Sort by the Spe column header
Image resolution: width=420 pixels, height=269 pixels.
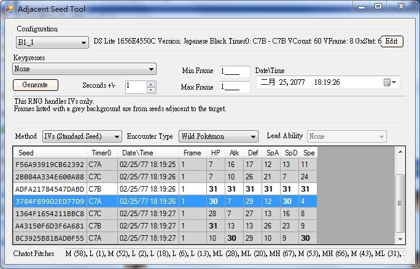[x=308, y=153]
